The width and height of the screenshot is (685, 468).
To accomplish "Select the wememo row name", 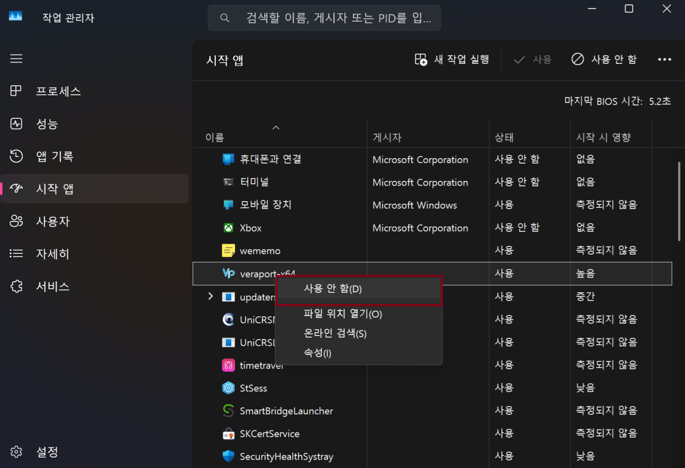I will pos(260,251).
